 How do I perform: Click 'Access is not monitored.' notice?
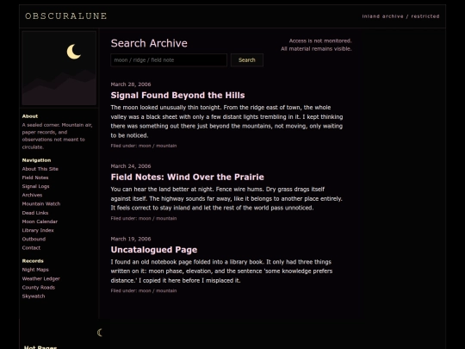[320, 41]
